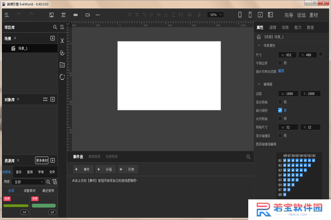Click the 更多素材 button

(42, 161)
